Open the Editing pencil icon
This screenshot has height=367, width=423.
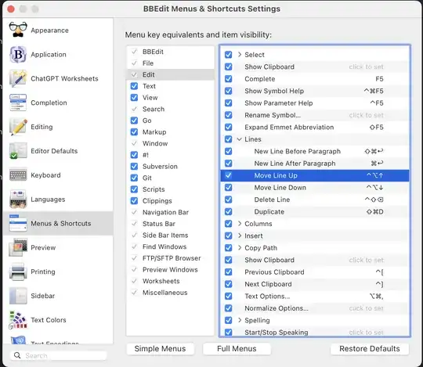click(x=18, y=127)
